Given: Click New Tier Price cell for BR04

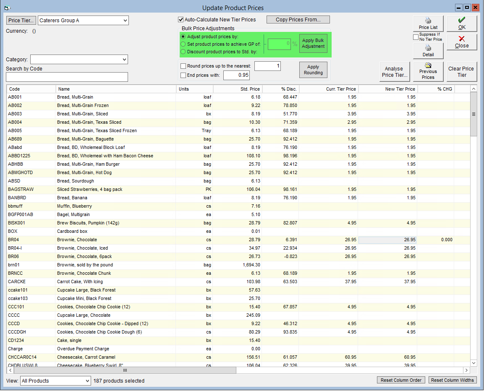Looking at the screenshot, I should [388, 240].
